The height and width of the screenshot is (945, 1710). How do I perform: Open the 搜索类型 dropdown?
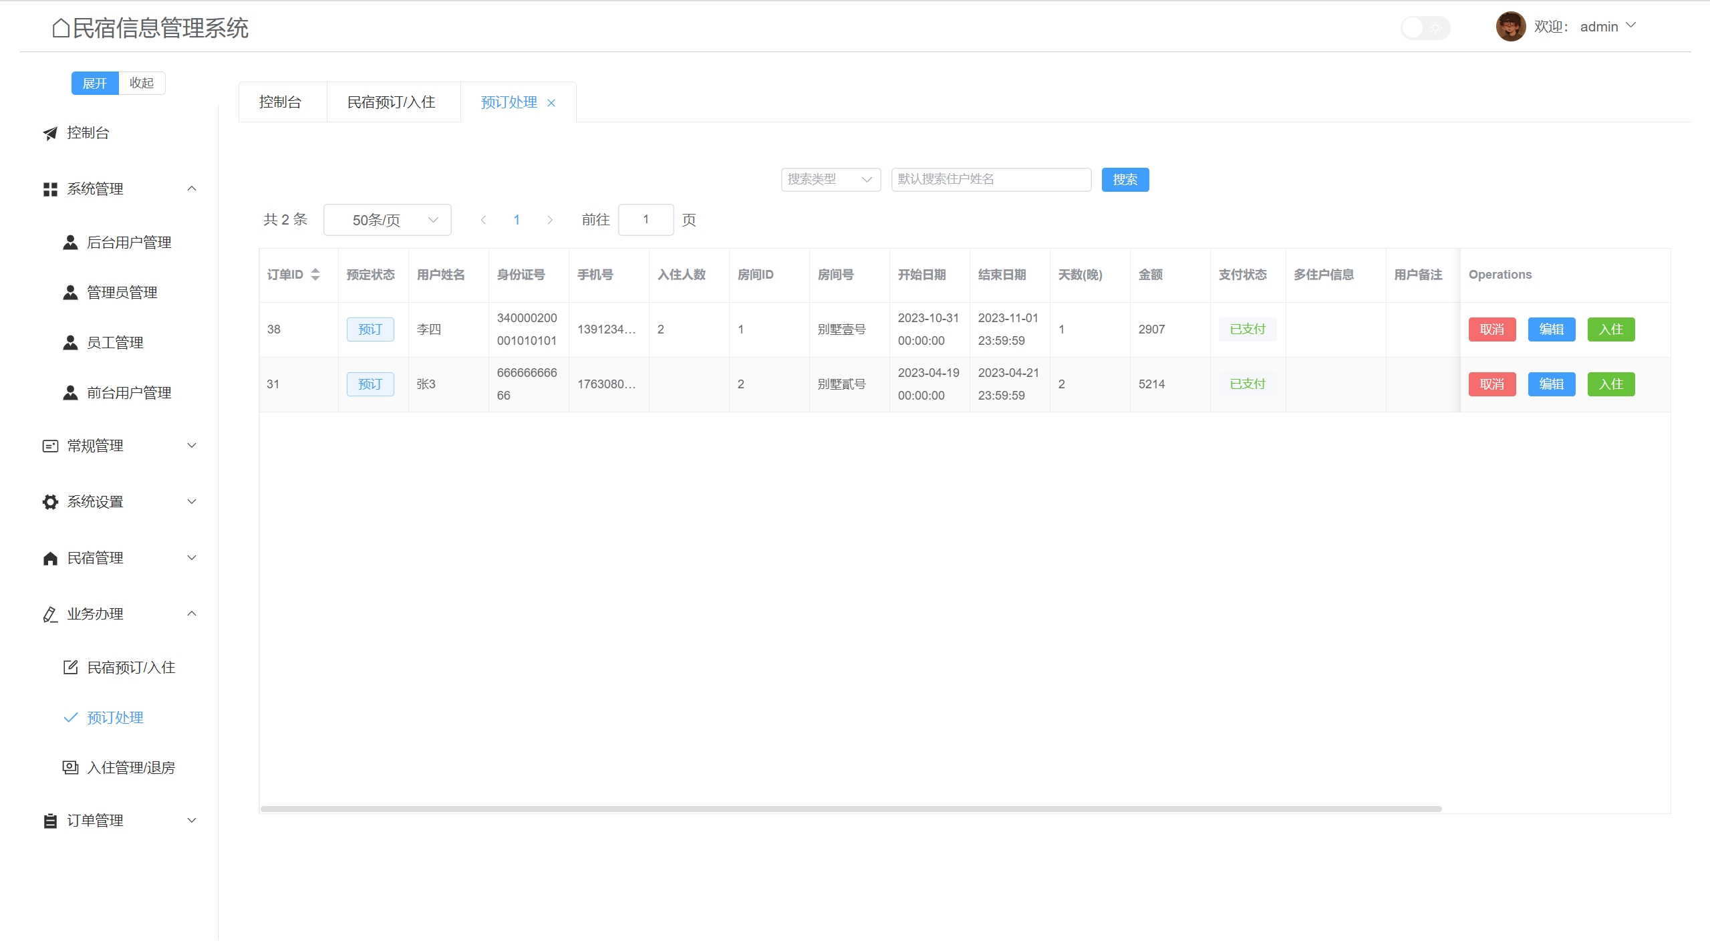830,179
